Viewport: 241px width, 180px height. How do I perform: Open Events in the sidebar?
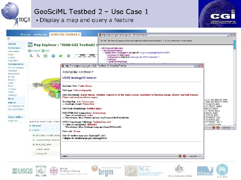point(11,80)
